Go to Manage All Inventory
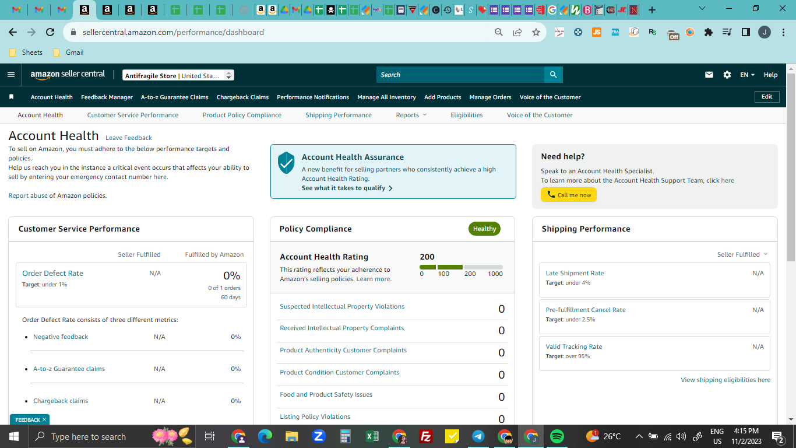The height and width of the screenshot is (448, 796). pos(386,97)
